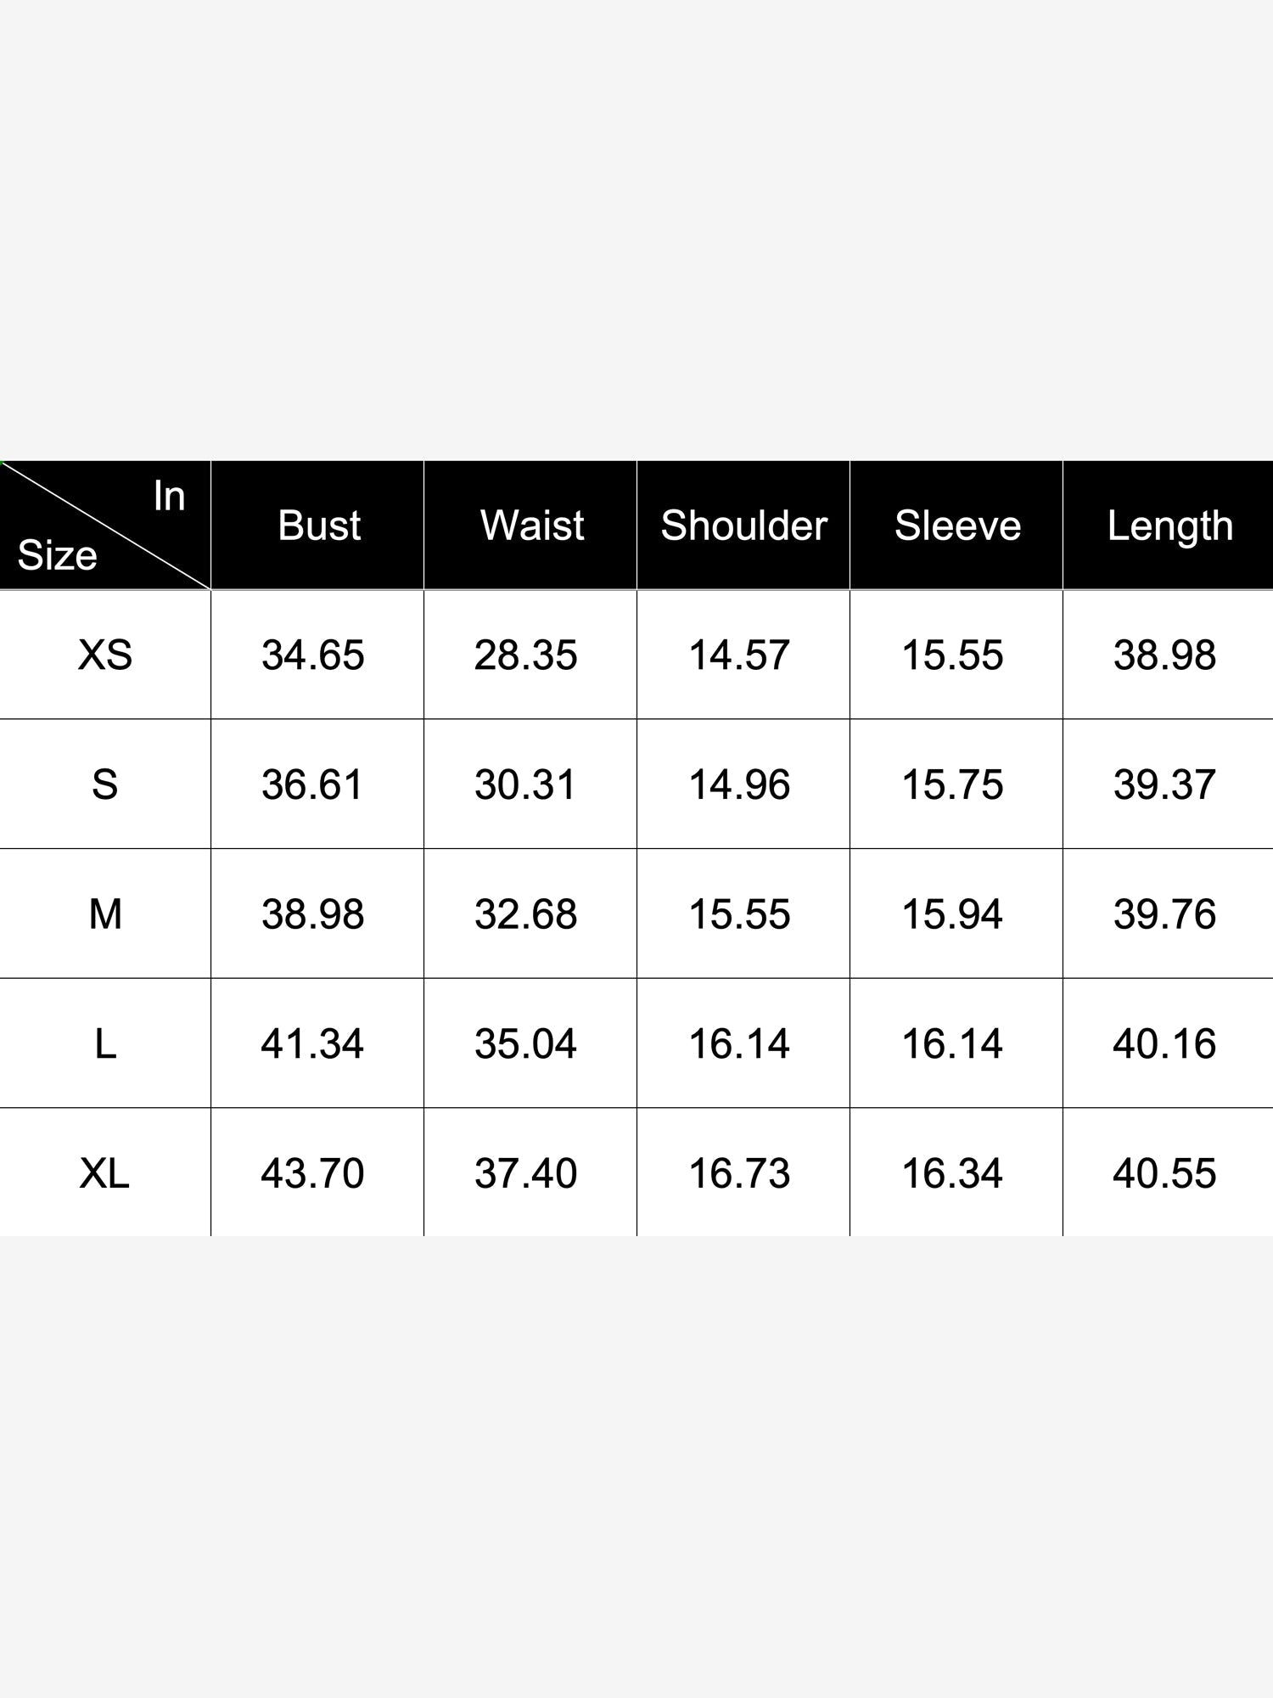The height and width of the screenshot is (1698, 1273).
Task: Click the XS length value 38.98
Action: 1165,655
